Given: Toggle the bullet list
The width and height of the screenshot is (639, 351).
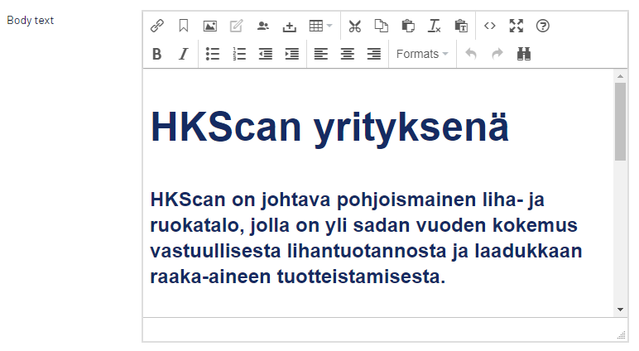Looking at the screenshot, I should point(213,54).
